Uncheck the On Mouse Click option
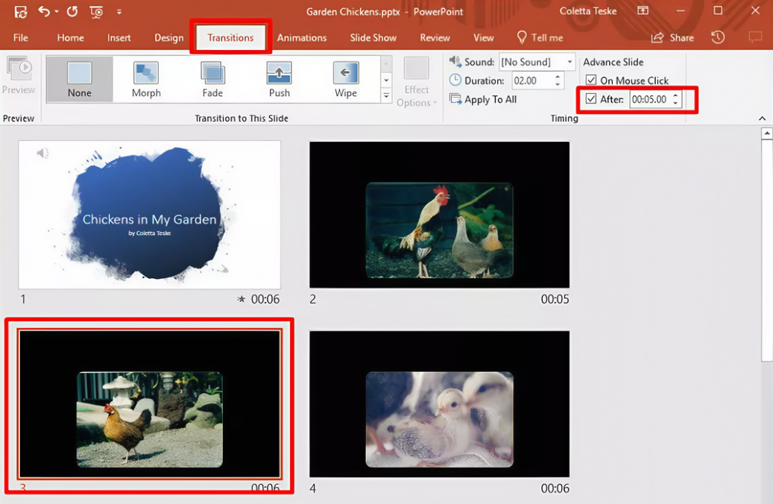The width and height of the screenshot is (773, 504). pos(591,80)
